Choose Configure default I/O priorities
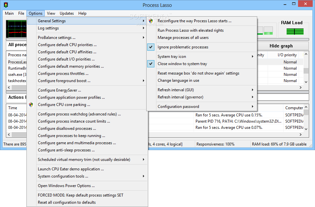This screenshot has height=207, width=315. [x=87, y=59]
